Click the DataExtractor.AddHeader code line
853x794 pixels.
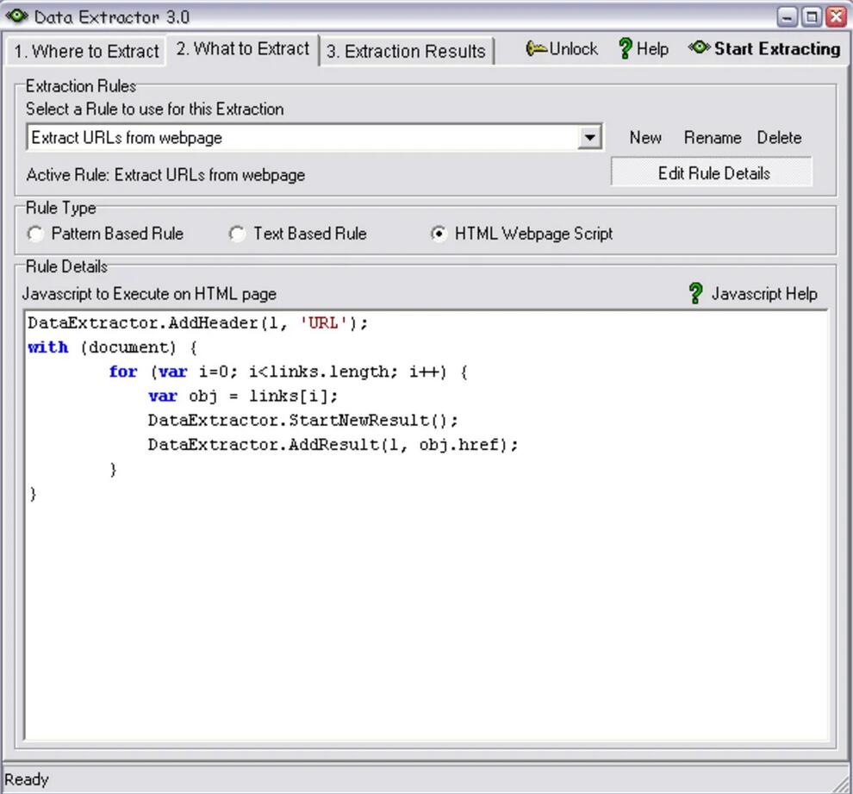(198, 323)
